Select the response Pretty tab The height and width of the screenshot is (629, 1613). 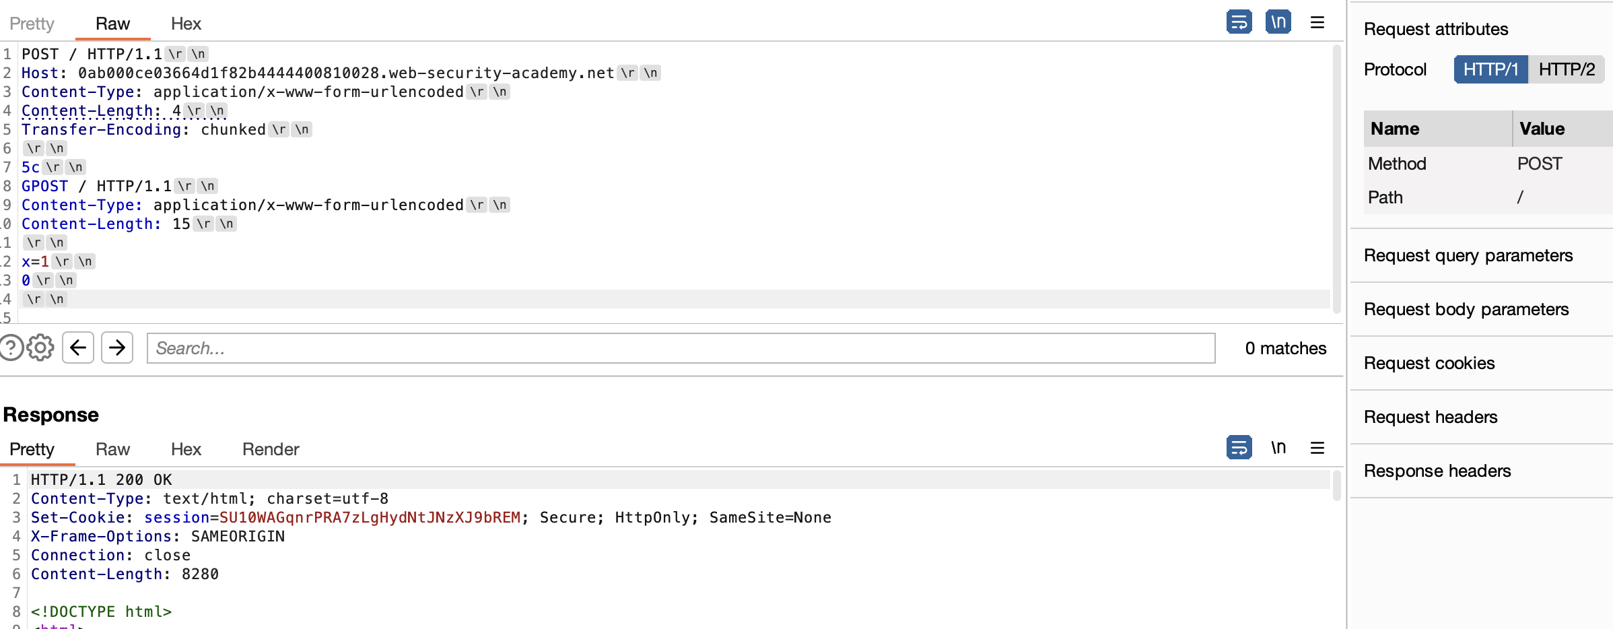[32, 449]
